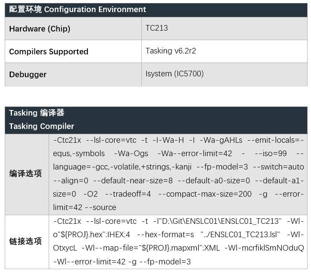Viewport: 311px width, 273px height.
Task: Click the TC213 chip value cell
Action: (x=157, y=28)
